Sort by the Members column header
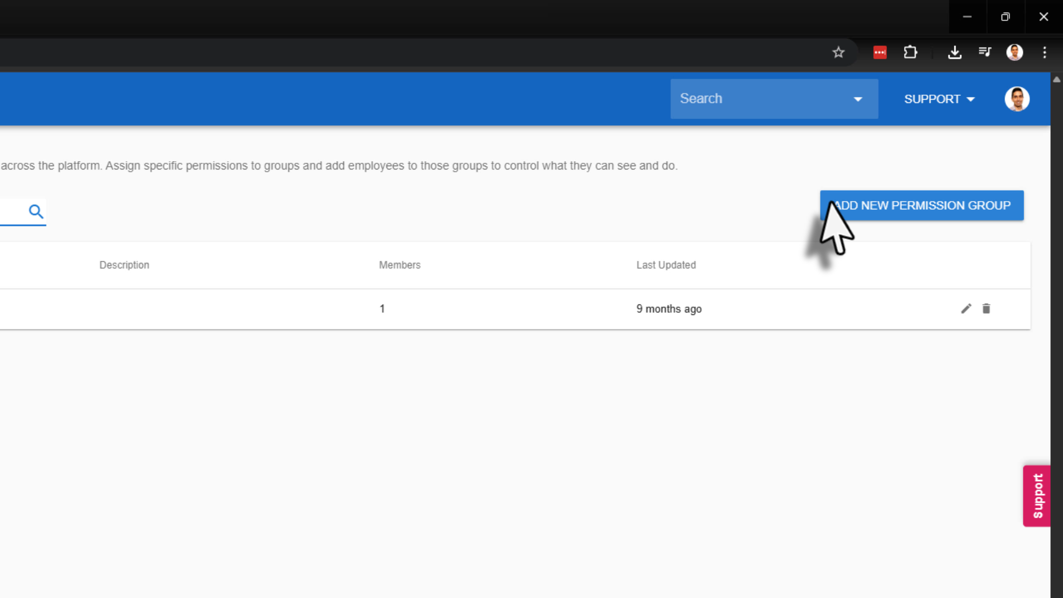This screenshot has width=1063, height=598. click(x=400, y=265)
